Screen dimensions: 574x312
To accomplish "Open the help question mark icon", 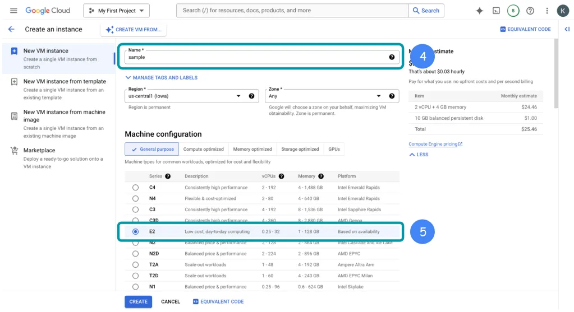I will pyautogui.click(x=530, y=11).
